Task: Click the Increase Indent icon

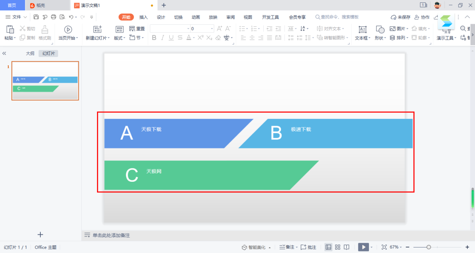Action: tap(278, 29)
